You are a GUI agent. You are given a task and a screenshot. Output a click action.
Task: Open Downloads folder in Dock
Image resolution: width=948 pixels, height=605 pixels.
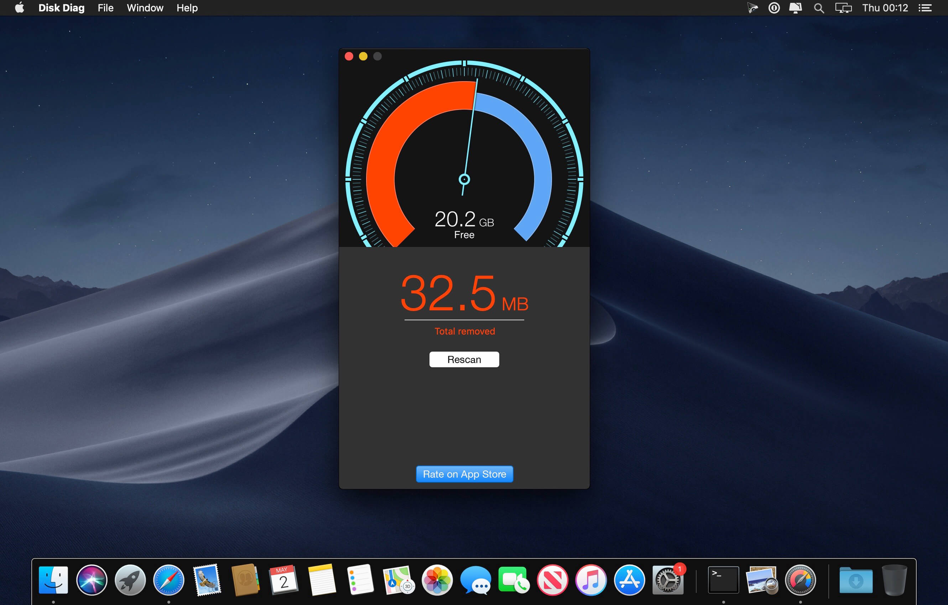pyautogui.click(x=855, y=580)
